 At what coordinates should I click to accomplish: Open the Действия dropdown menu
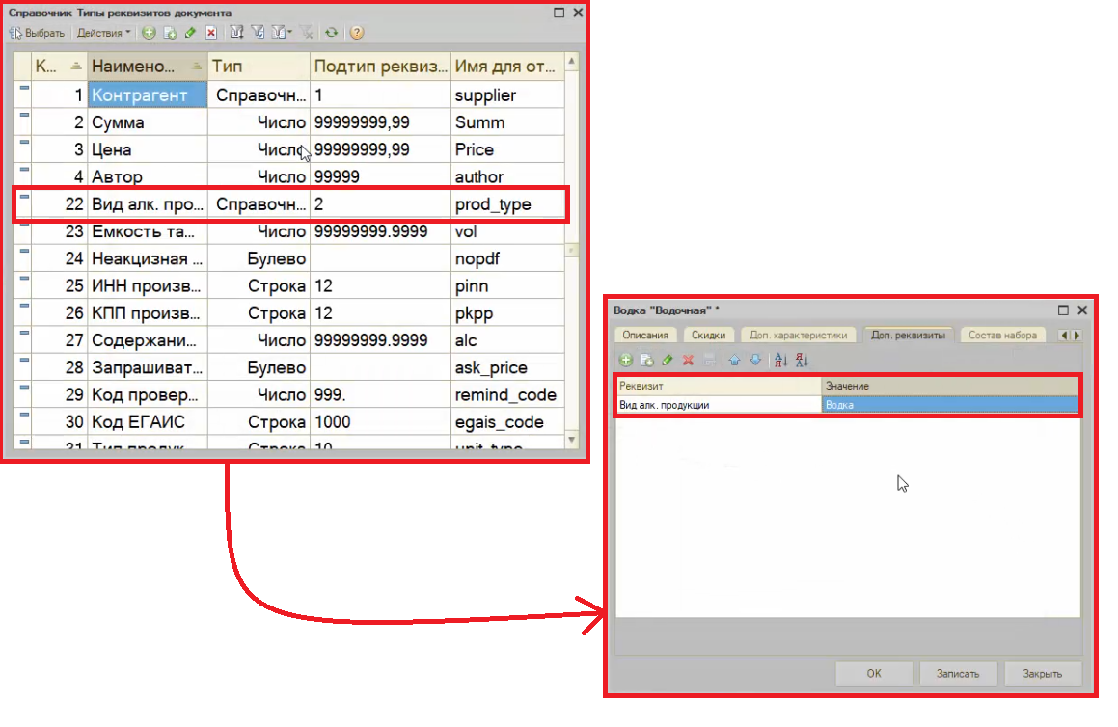coord(104,33)
